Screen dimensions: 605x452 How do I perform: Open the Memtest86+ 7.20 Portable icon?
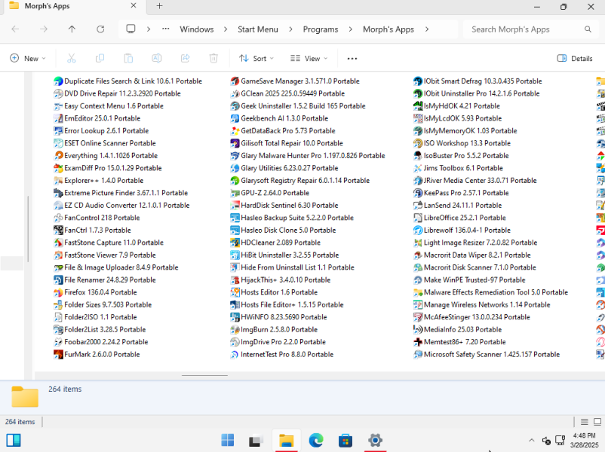tap(418, 342)
